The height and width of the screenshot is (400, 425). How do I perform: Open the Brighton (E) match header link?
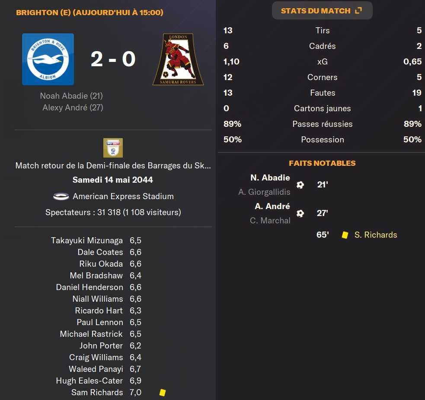[x=89, y=13]
